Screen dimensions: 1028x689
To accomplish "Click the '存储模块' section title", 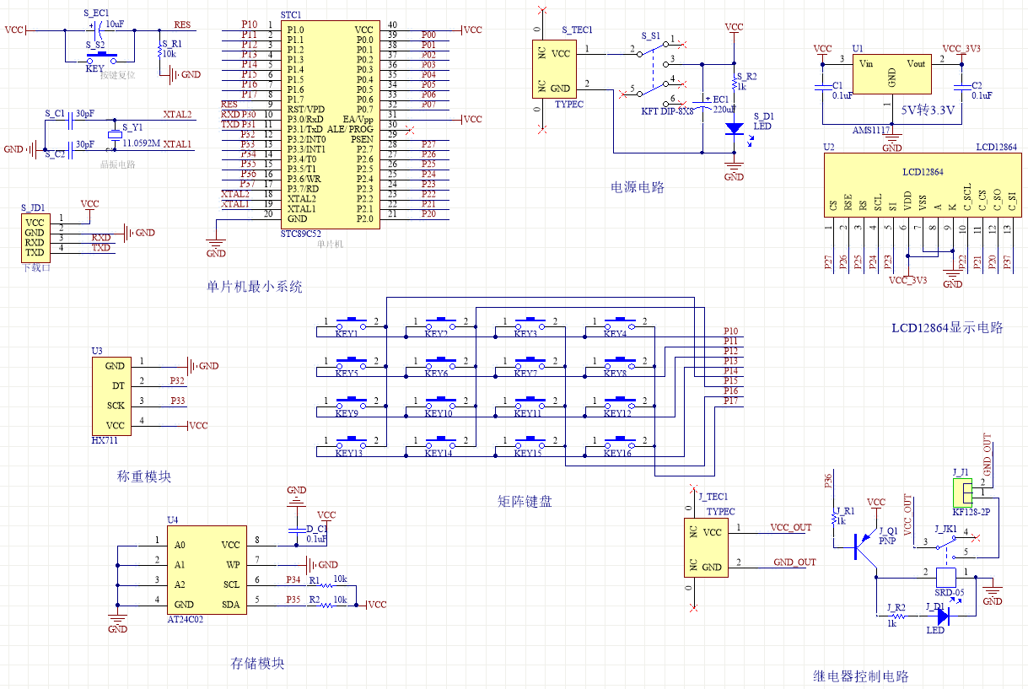I will click(257, 663).
